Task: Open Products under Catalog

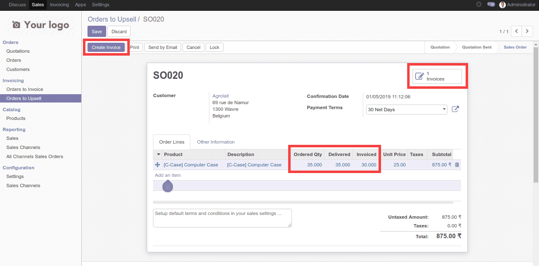Action: point(16,118)
